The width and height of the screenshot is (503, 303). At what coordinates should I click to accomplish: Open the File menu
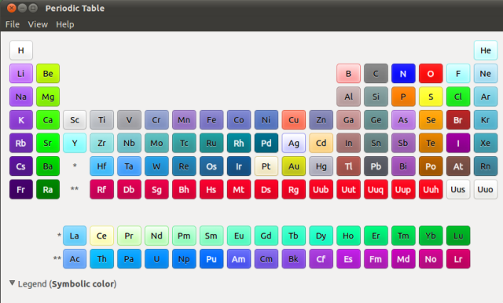click(x=13, y=24)
